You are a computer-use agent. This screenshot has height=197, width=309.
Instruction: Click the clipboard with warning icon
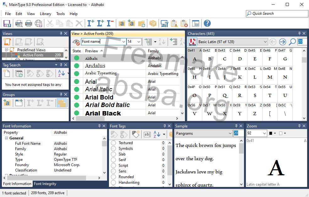click(x=174, y=24)
